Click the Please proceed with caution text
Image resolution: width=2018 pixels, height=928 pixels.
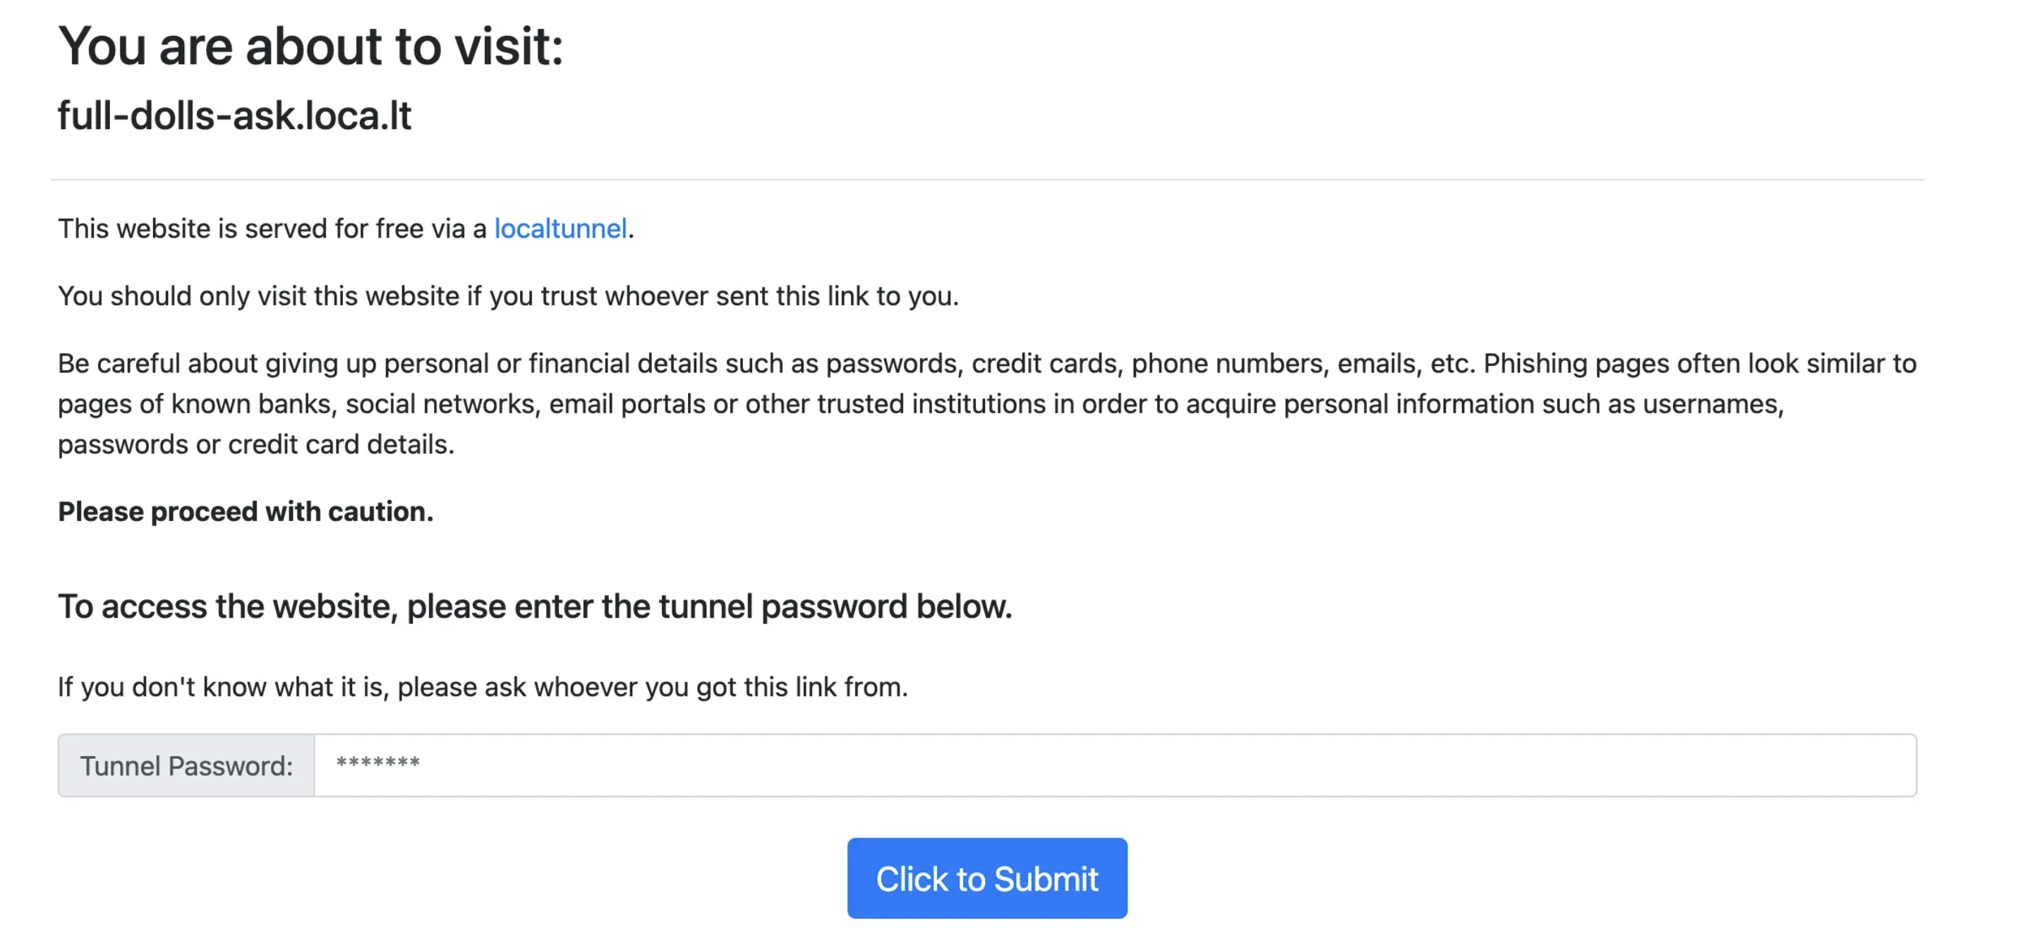tap(246, 511)
